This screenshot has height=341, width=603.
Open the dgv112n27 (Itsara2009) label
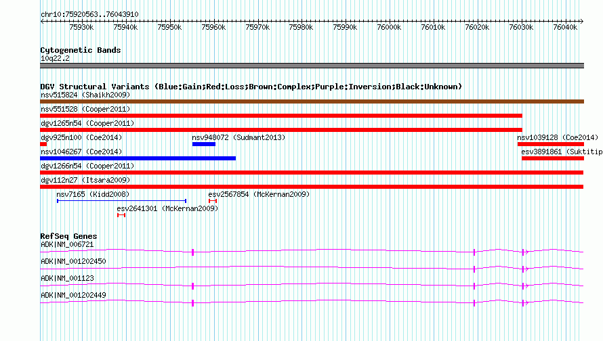[x=85, y=180]
